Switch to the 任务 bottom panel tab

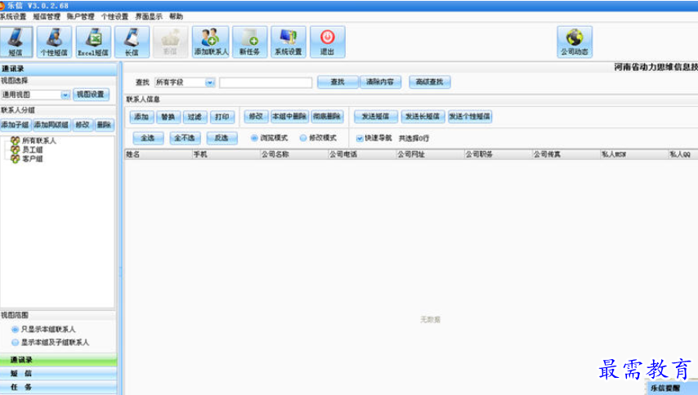coord(58,387)
